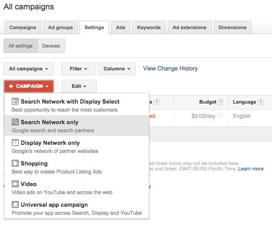The width and height of the screenshot is (272, 226).
Task: Switch to the Keywords tab
Action: pos(150,27)
